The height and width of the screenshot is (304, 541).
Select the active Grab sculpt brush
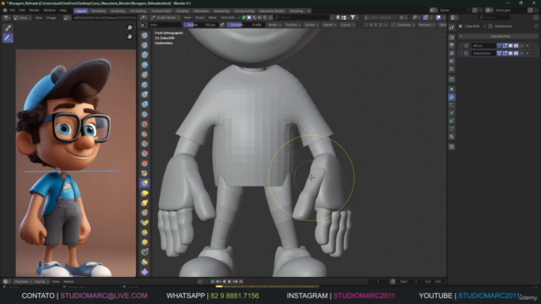(x=145, y=183)
